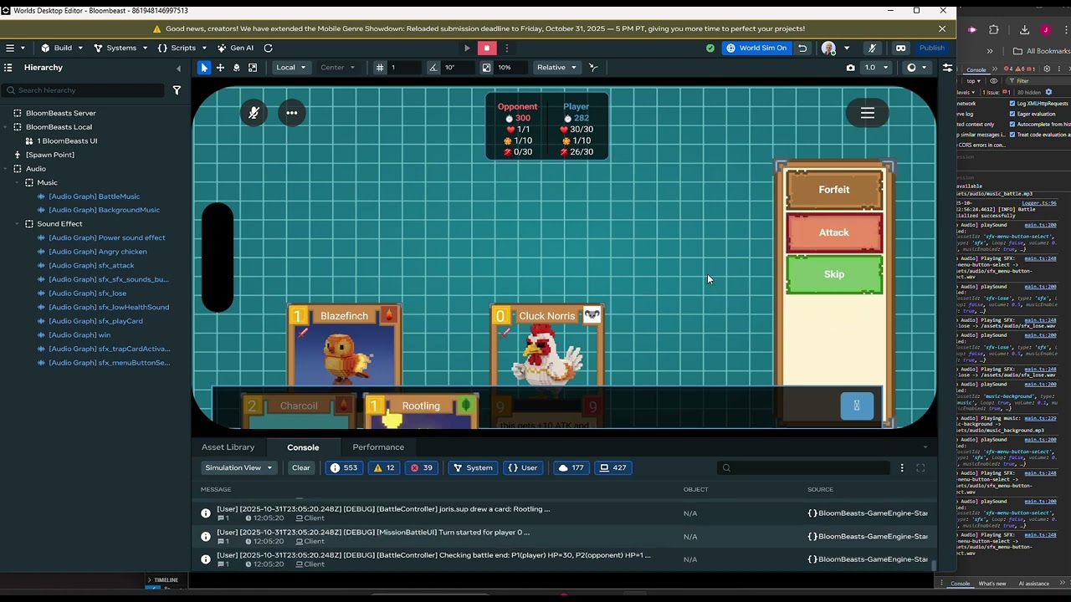Screen dimensions: 1071x602
Task: Toggle warnings filter showing 12
Action: (x=385, y=468)
